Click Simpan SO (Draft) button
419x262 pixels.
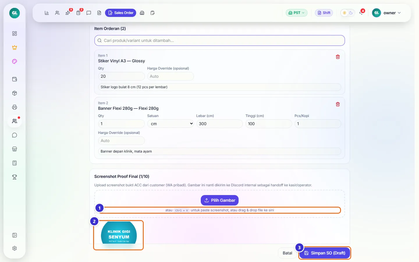click(x=325, y=253)
